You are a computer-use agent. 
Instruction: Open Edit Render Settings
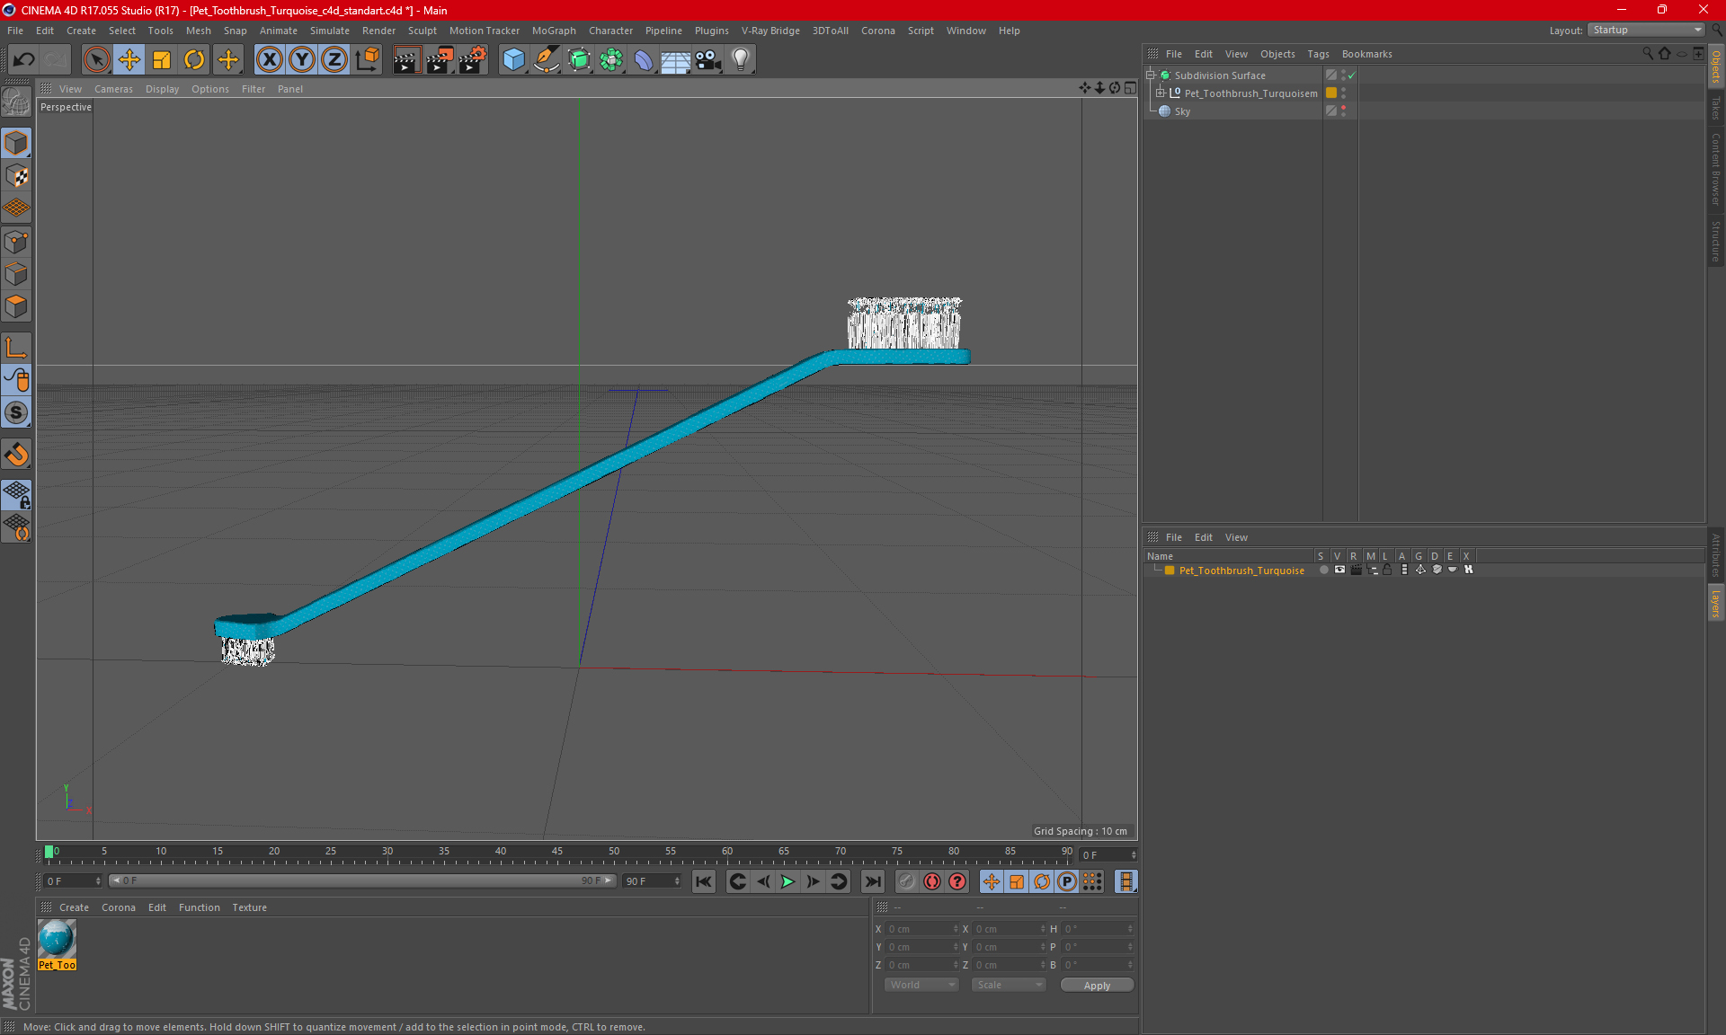[473, 60]
